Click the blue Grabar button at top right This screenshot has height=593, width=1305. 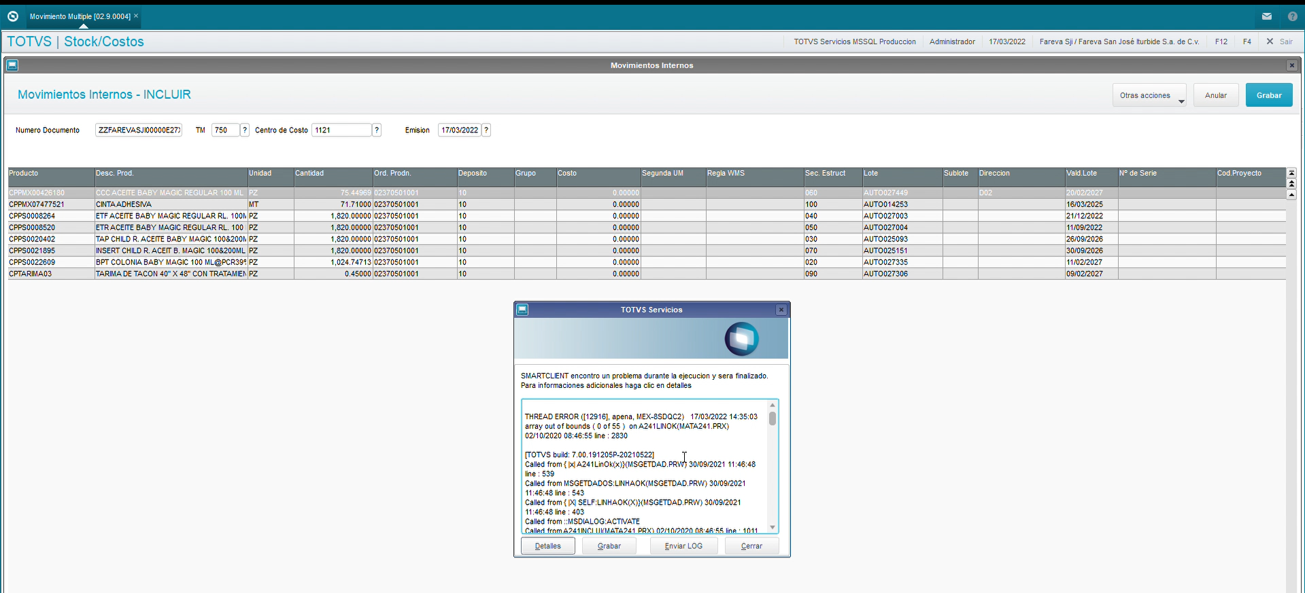click(x=1268, y=96)
